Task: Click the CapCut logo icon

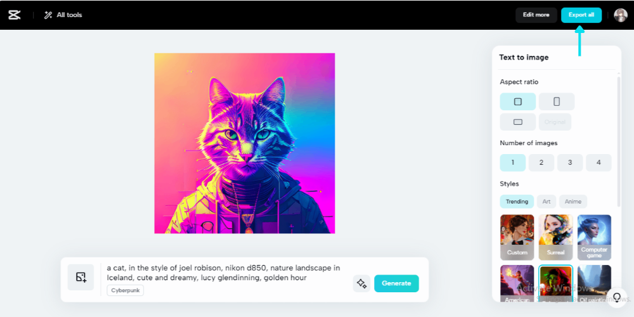Action: (x=14, y=15)
